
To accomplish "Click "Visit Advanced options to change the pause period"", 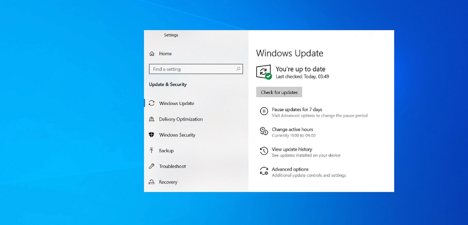I will pyautogui.click(x=320, y=115).
